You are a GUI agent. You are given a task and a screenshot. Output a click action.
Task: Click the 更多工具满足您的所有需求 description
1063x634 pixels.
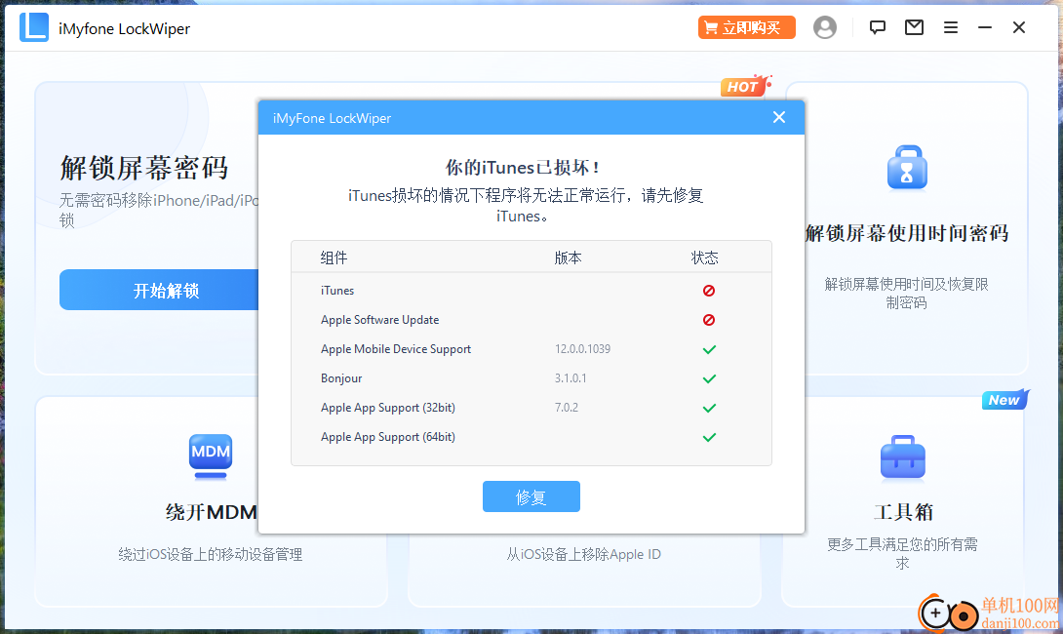902,553
